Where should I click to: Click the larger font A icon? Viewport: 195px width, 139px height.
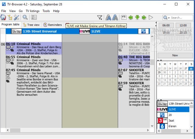(x=108, y=18)
